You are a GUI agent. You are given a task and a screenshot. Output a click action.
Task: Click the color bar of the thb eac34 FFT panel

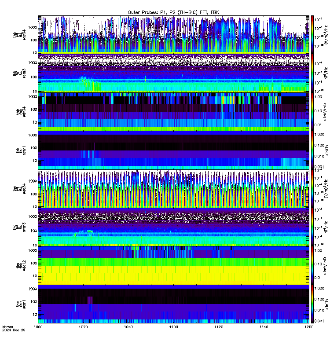point(312,34)
